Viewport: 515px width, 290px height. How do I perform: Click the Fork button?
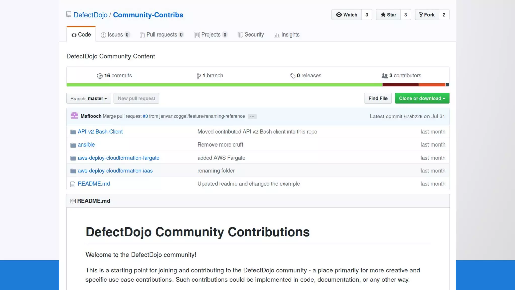pos(427,15)
